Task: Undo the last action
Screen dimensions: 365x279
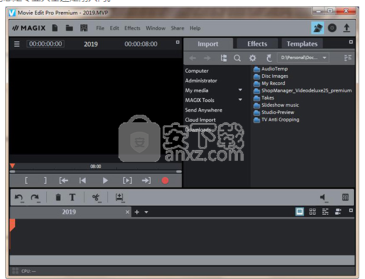Action: tap(19, 198)
